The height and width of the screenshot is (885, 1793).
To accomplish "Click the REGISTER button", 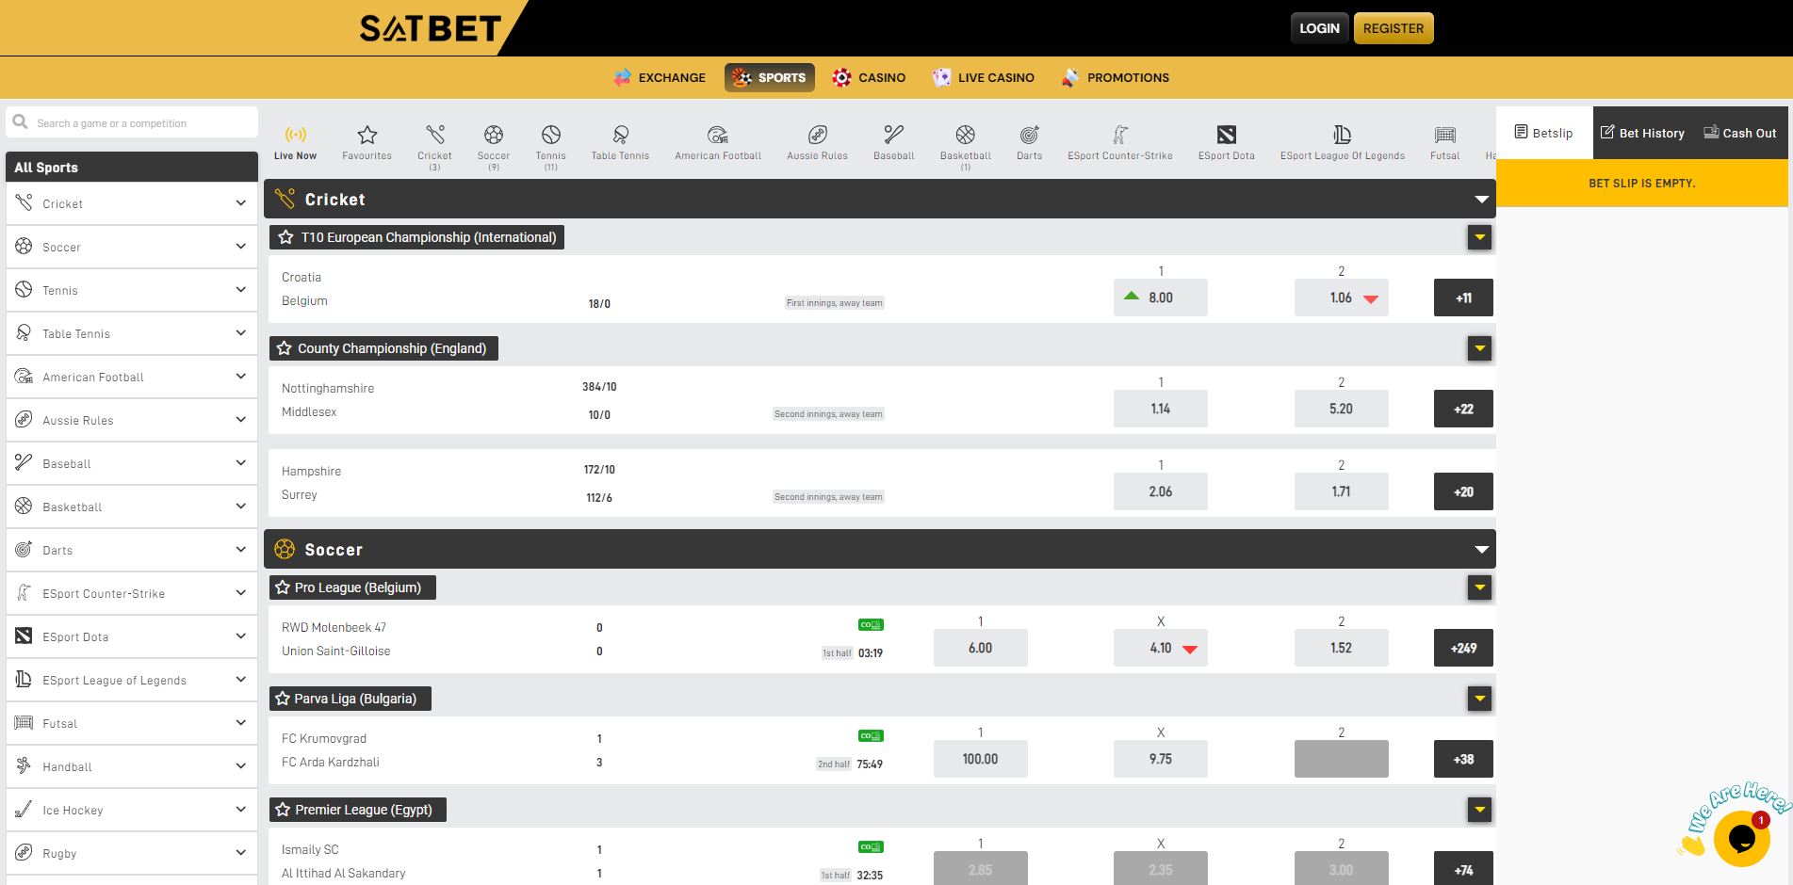I will [1394, 28].
